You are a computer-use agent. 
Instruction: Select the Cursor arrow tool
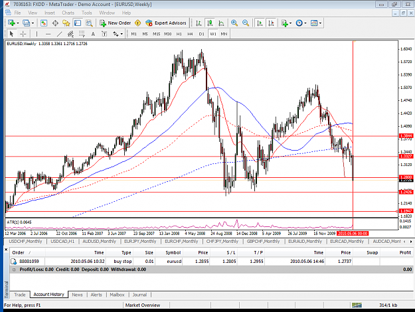click(x=11, y=34)
